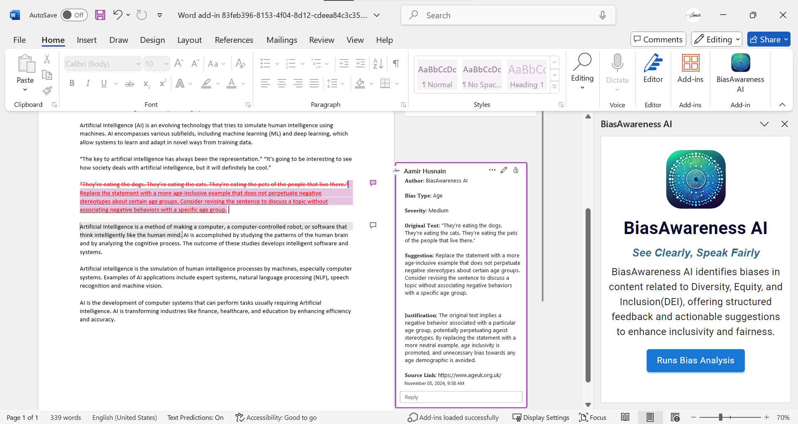Click the Editor icon in ribbon
The width and height of the screenshot is (798, 424).
click(x=653, y=69)
